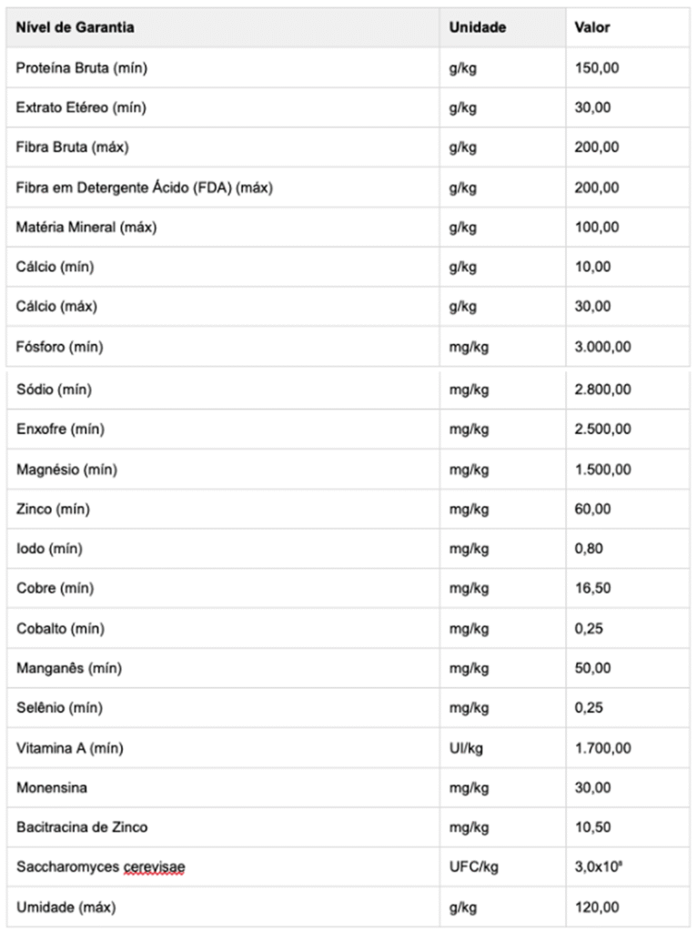Select the 'Umidade (máx)' value 120,00
697x932 pixels.
pyautogui.click(x=597, y=907)
